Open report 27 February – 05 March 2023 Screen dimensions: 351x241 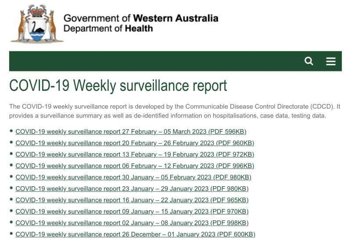(x=131, y=132)
